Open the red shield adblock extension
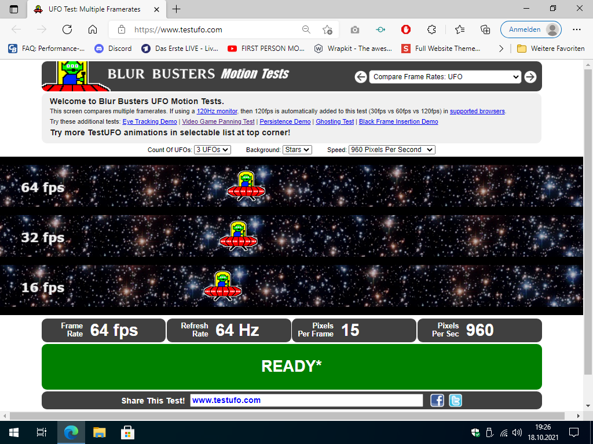 [x=406, y=29]
